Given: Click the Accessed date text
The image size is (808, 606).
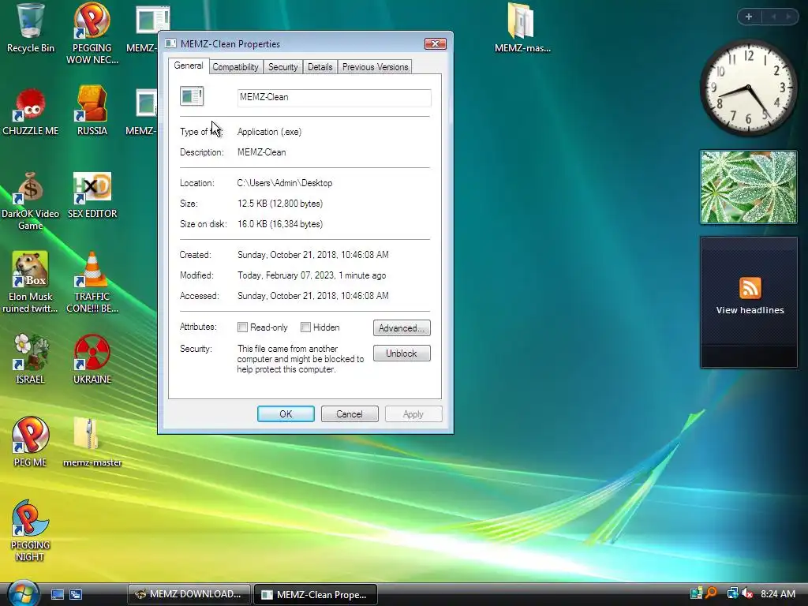Looking at the screenshot, I should pyautogui.click(x=312, y=296).
